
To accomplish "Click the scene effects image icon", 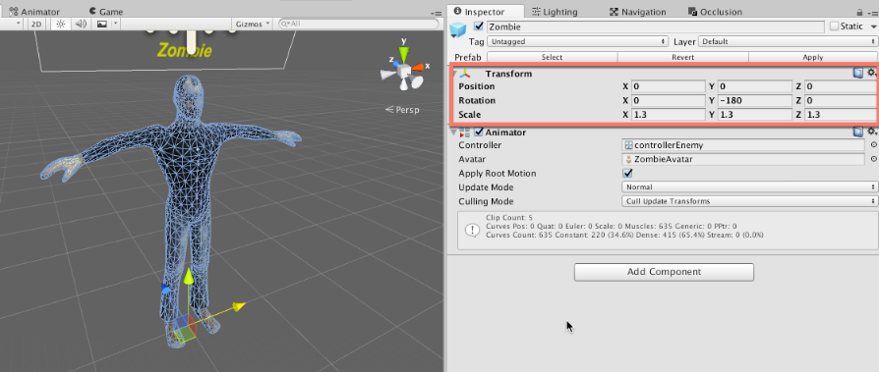I will (101, 24).
